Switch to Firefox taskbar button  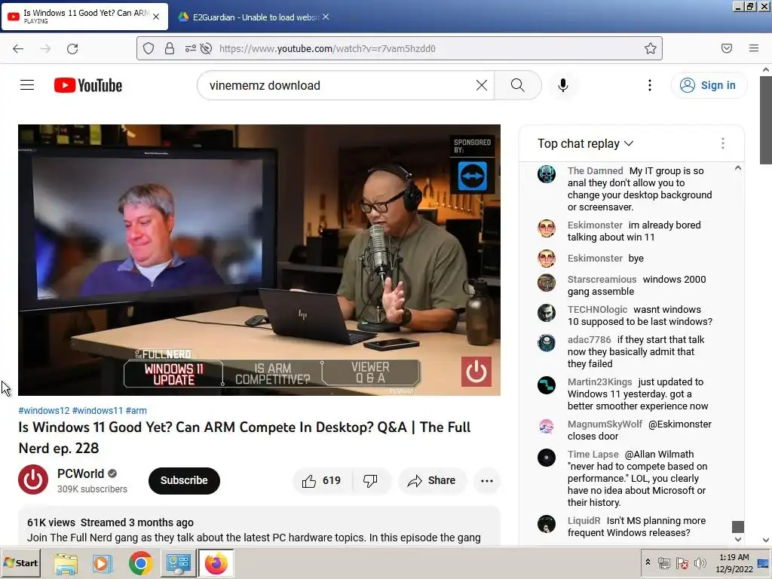point(216,563)
